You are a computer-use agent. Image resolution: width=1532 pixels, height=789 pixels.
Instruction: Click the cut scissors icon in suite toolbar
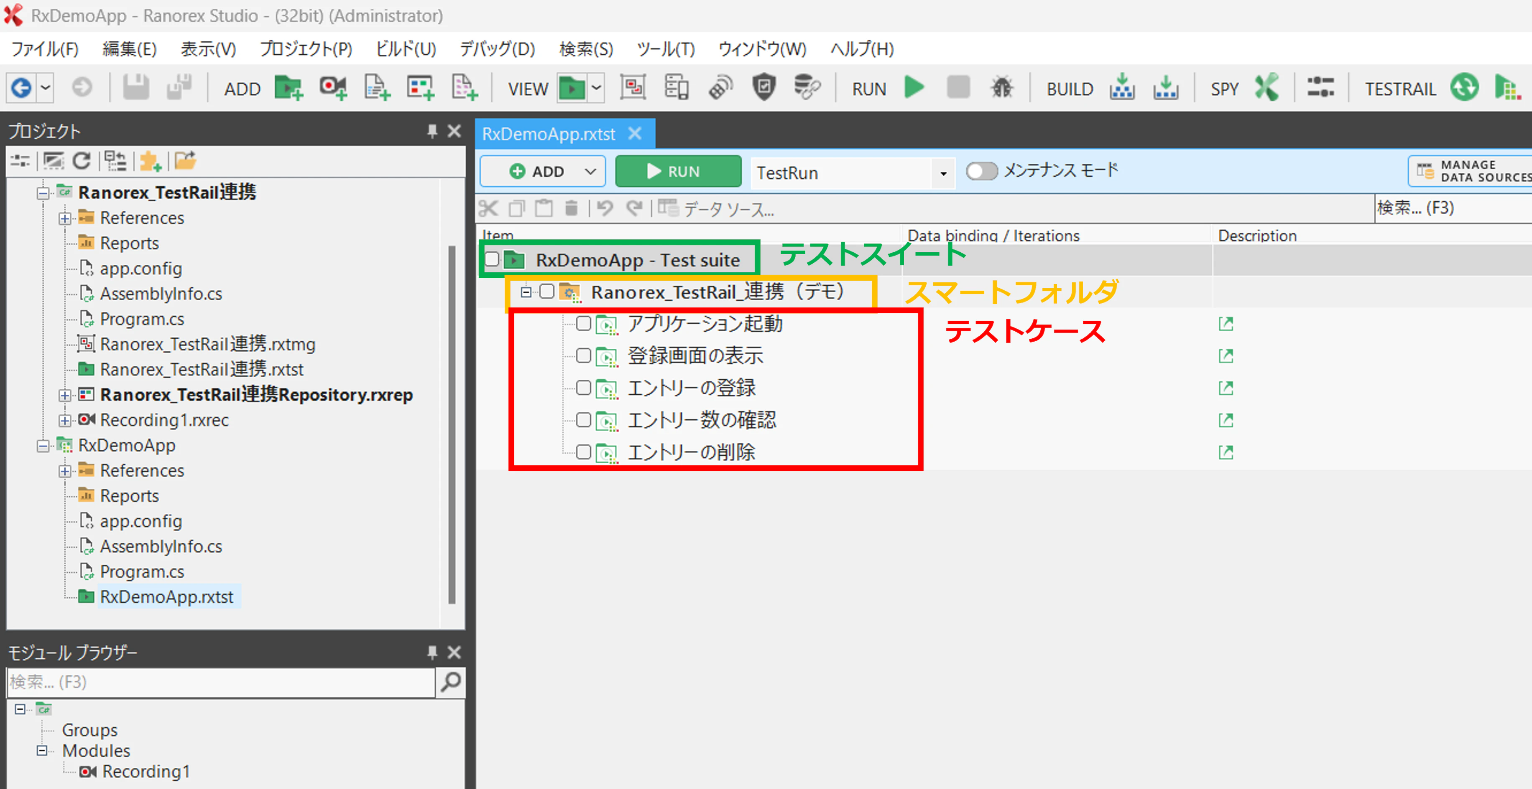(x=488, y=208)
